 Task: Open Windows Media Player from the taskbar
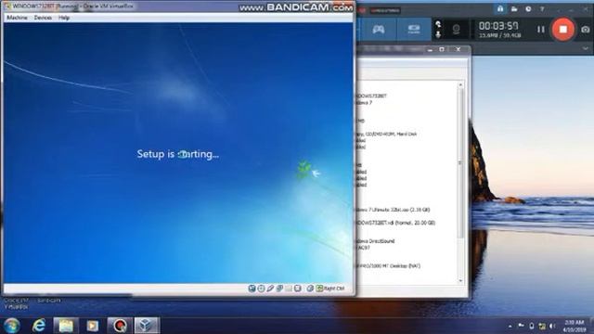click(93, 326)
